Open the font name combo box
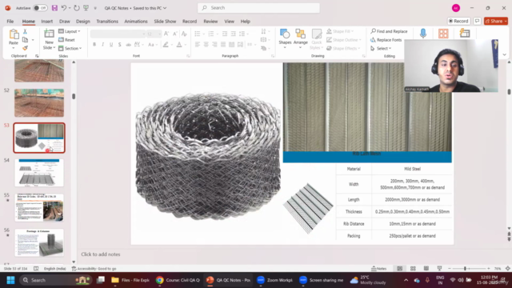The width and height of the screenshot is (512, 288). coord(118,34)
